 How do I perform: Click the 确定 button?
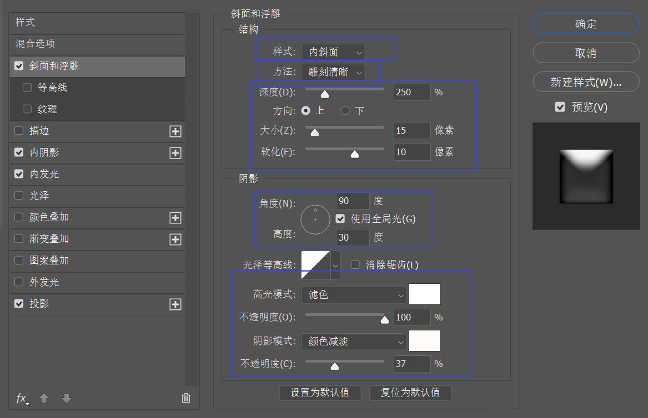586,24
